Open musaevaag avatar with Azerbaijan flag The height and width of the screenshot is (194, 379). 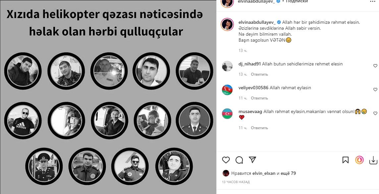click(x=227, y=113)
